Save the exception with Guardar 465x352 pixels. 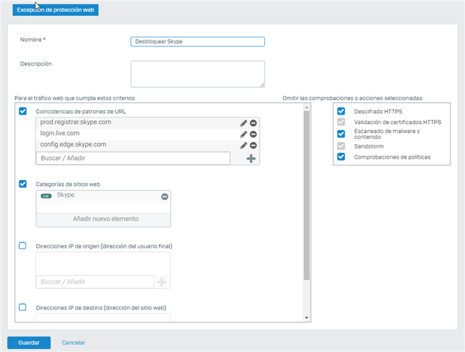(29, 343)
